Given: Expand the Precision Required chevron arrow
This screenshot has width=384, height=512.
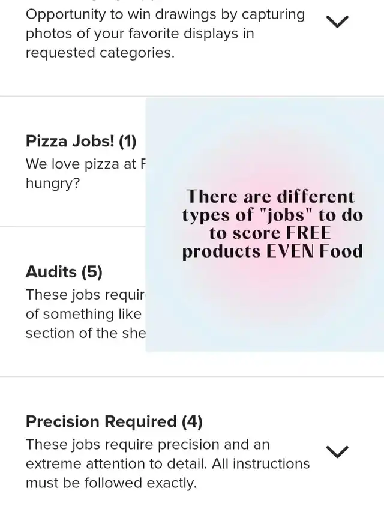Looking at the screenshot, I should (337, 452).
